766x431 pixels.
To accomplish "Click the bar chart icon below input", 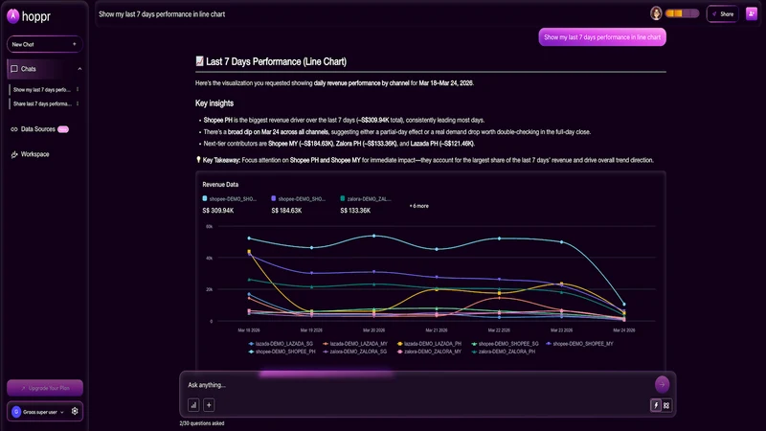I will pyautogui.click(x=193, y=405).
